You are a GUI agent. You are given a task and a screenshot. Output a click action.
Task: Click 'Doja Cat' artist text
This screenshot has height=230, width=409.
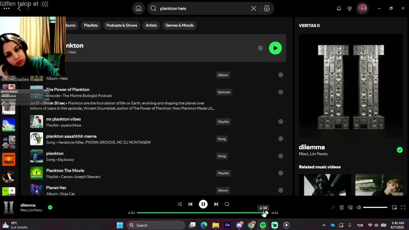[67, 194]
